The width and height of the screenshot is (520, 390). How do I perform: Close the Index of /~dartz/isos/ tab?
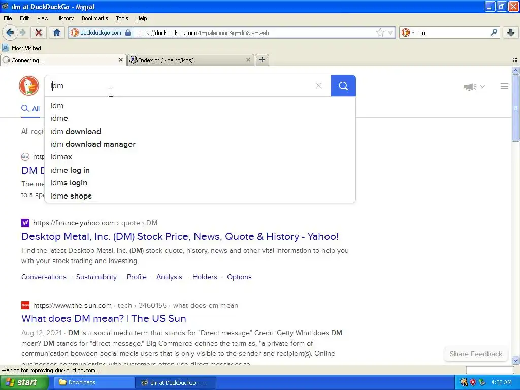[248, 60]
